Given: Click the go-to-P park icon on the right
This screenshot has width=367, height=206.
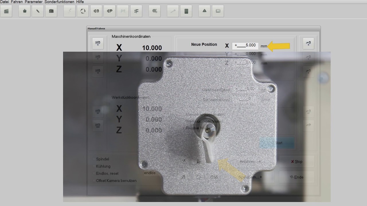Looking at the screenshot, I should click(x=309, y=126).
